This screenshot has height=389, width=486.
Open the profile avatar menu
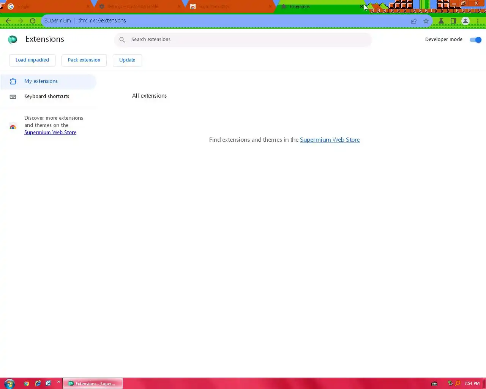pyautogui.click(x=465, y=21)
